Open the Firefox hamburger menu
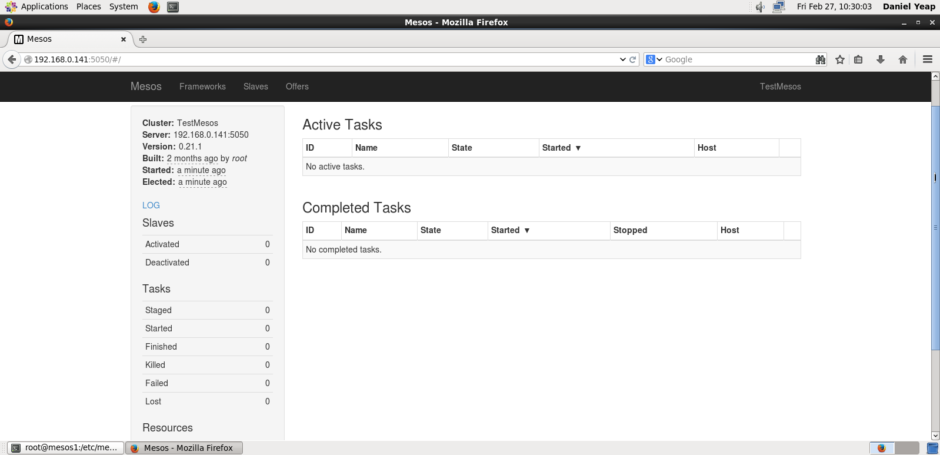Image resolution: width=940 pixels, height=455 pixels. point(928,59)
